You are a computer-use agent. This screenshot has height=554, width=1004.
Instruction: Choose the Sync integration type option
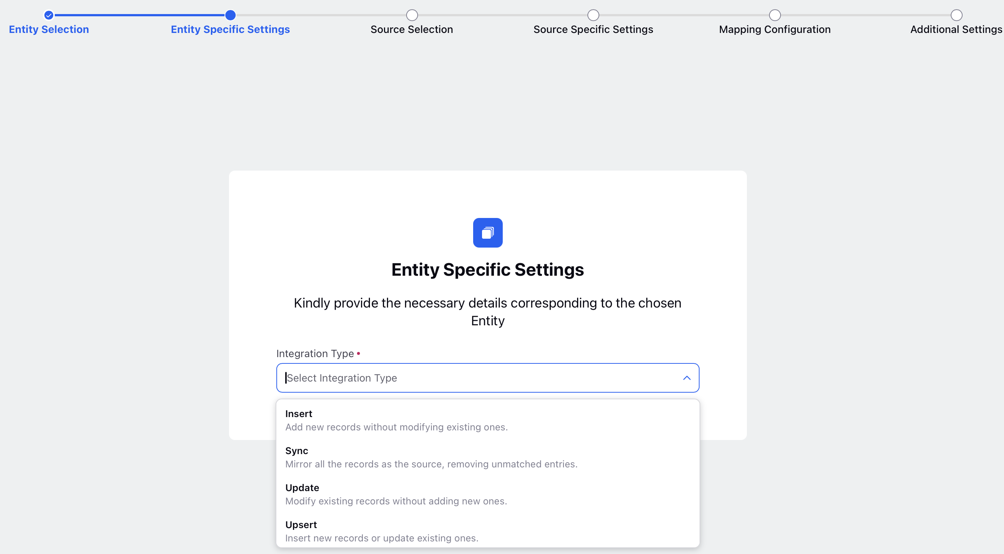click(488, 457)
